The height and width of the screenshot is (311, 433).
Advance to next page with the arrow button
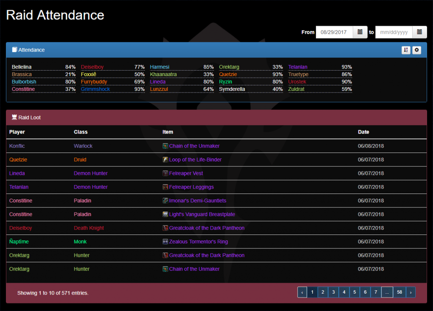pos(411,292)
